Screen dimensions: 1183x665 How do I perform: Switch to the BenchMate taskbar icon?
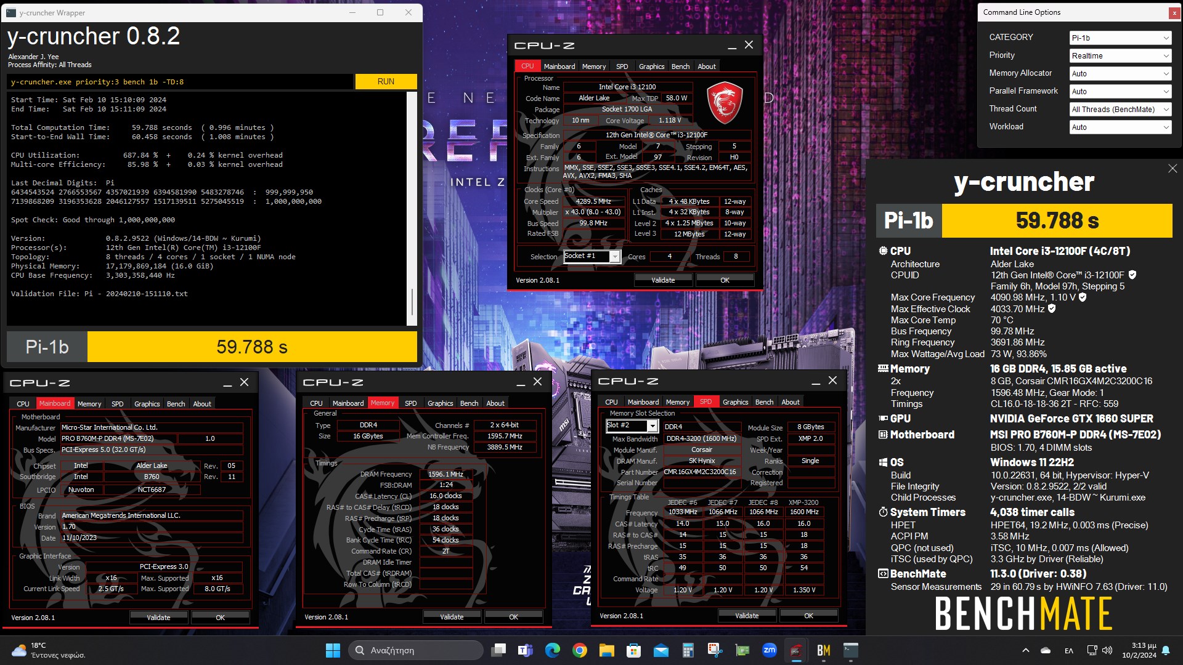pos(824,650)
